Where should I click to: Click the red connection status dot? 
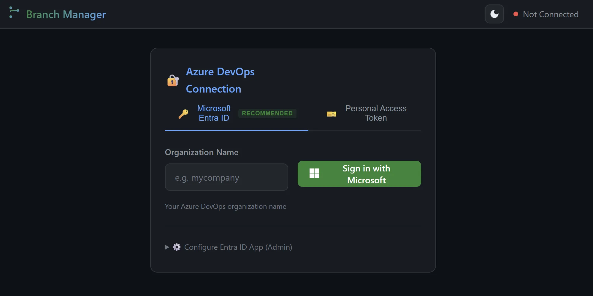tap(516, 14)
